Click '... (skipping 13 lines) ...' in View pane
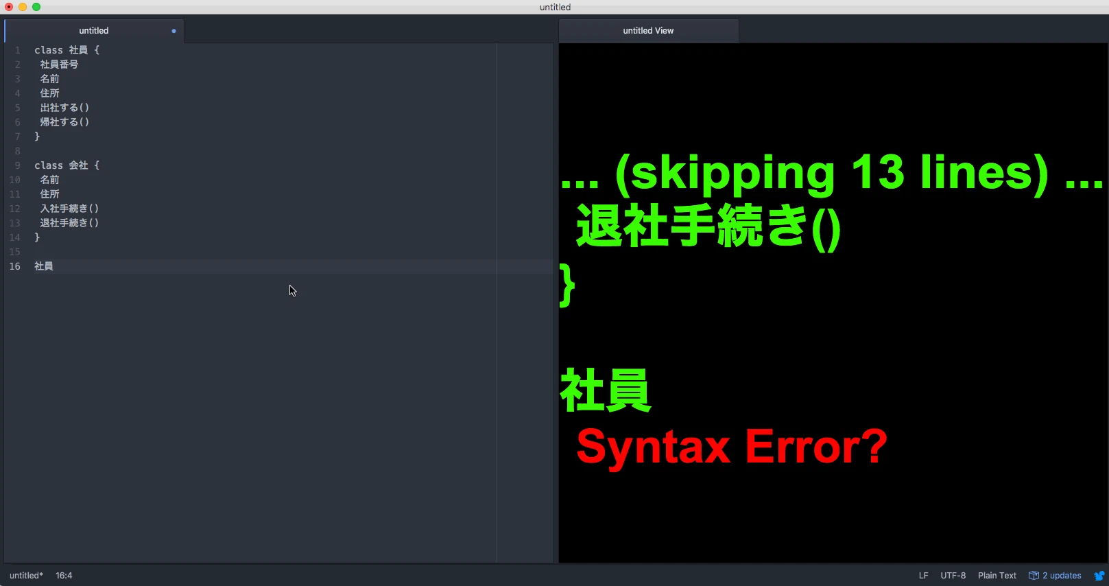This screenshot has width=1109, height=586. 831,172
